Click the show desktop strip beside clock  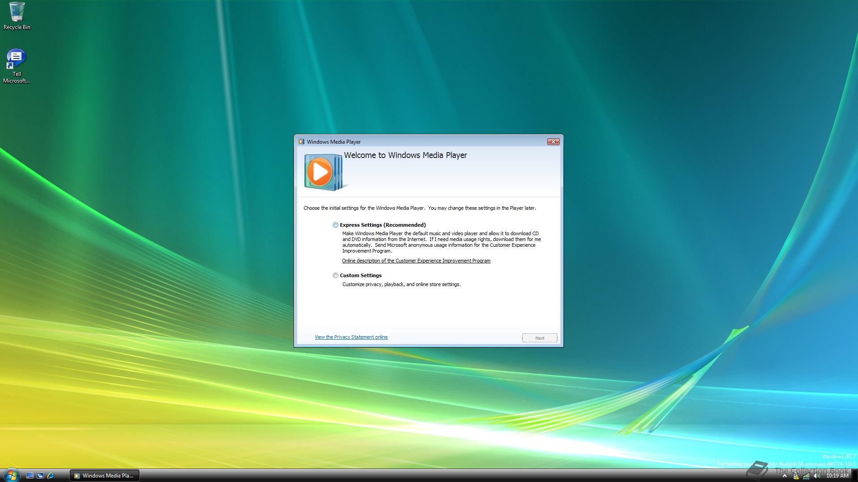pyautogui.click(x=854, y=476)
